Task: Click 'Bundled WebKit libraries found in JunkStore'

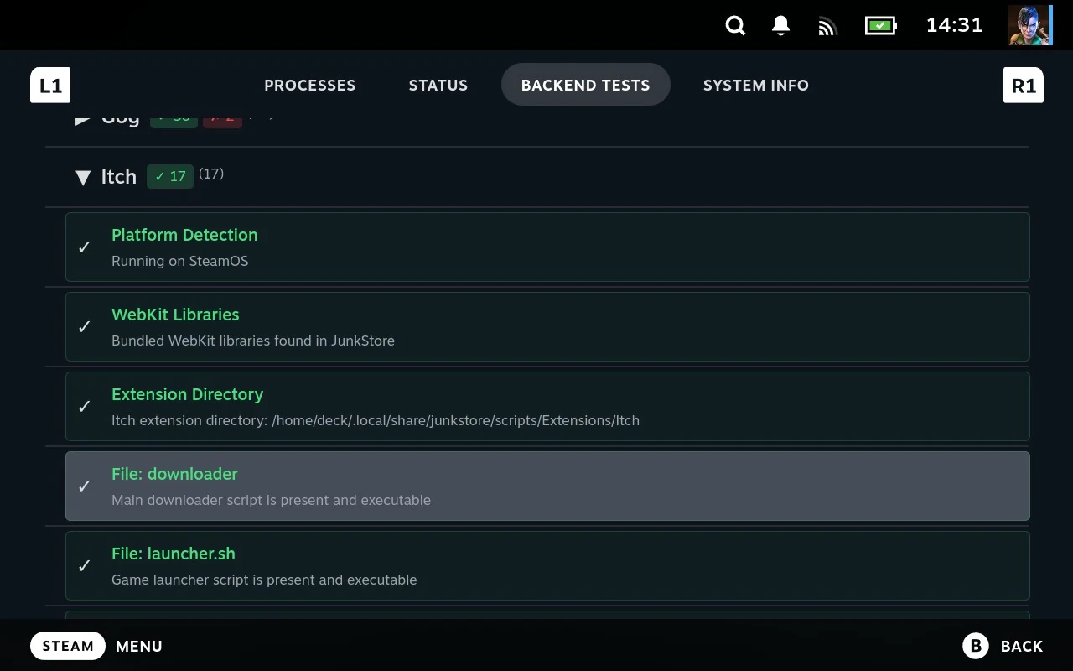Action: [x=253, y=341]
